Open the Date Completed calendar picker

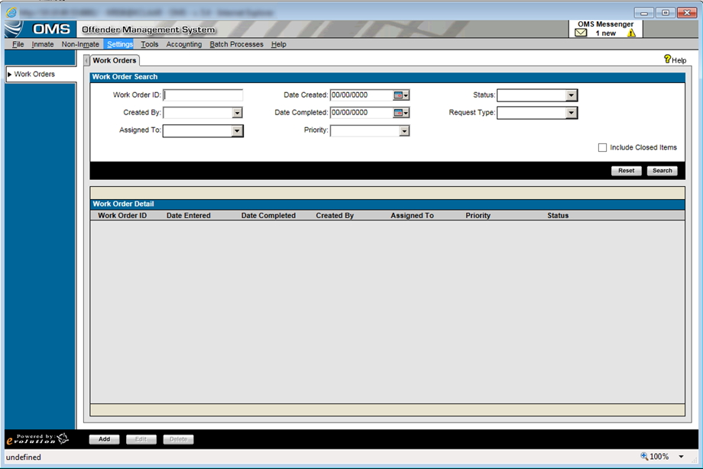click(x=401, y=113)
